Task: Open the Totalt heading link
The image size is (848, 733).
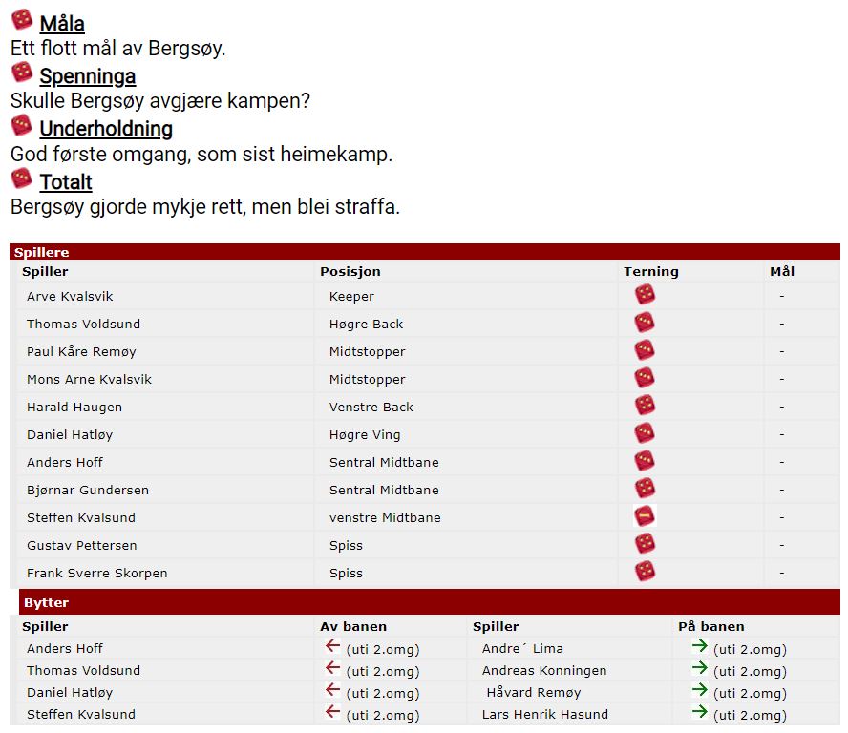Action: coord(66,181)
